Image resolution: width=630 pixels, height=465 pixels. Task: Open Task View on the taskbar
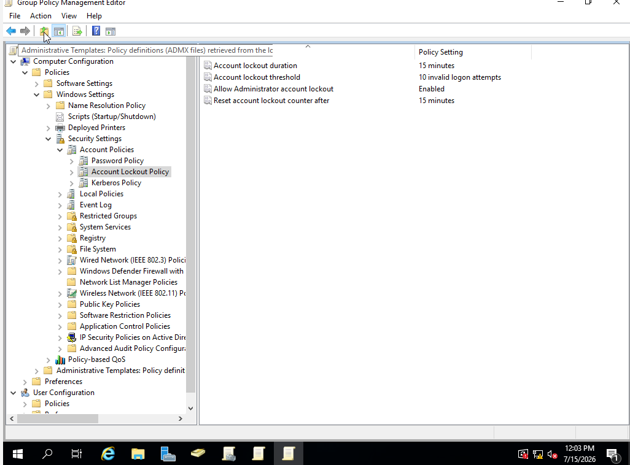coord(77,454)
